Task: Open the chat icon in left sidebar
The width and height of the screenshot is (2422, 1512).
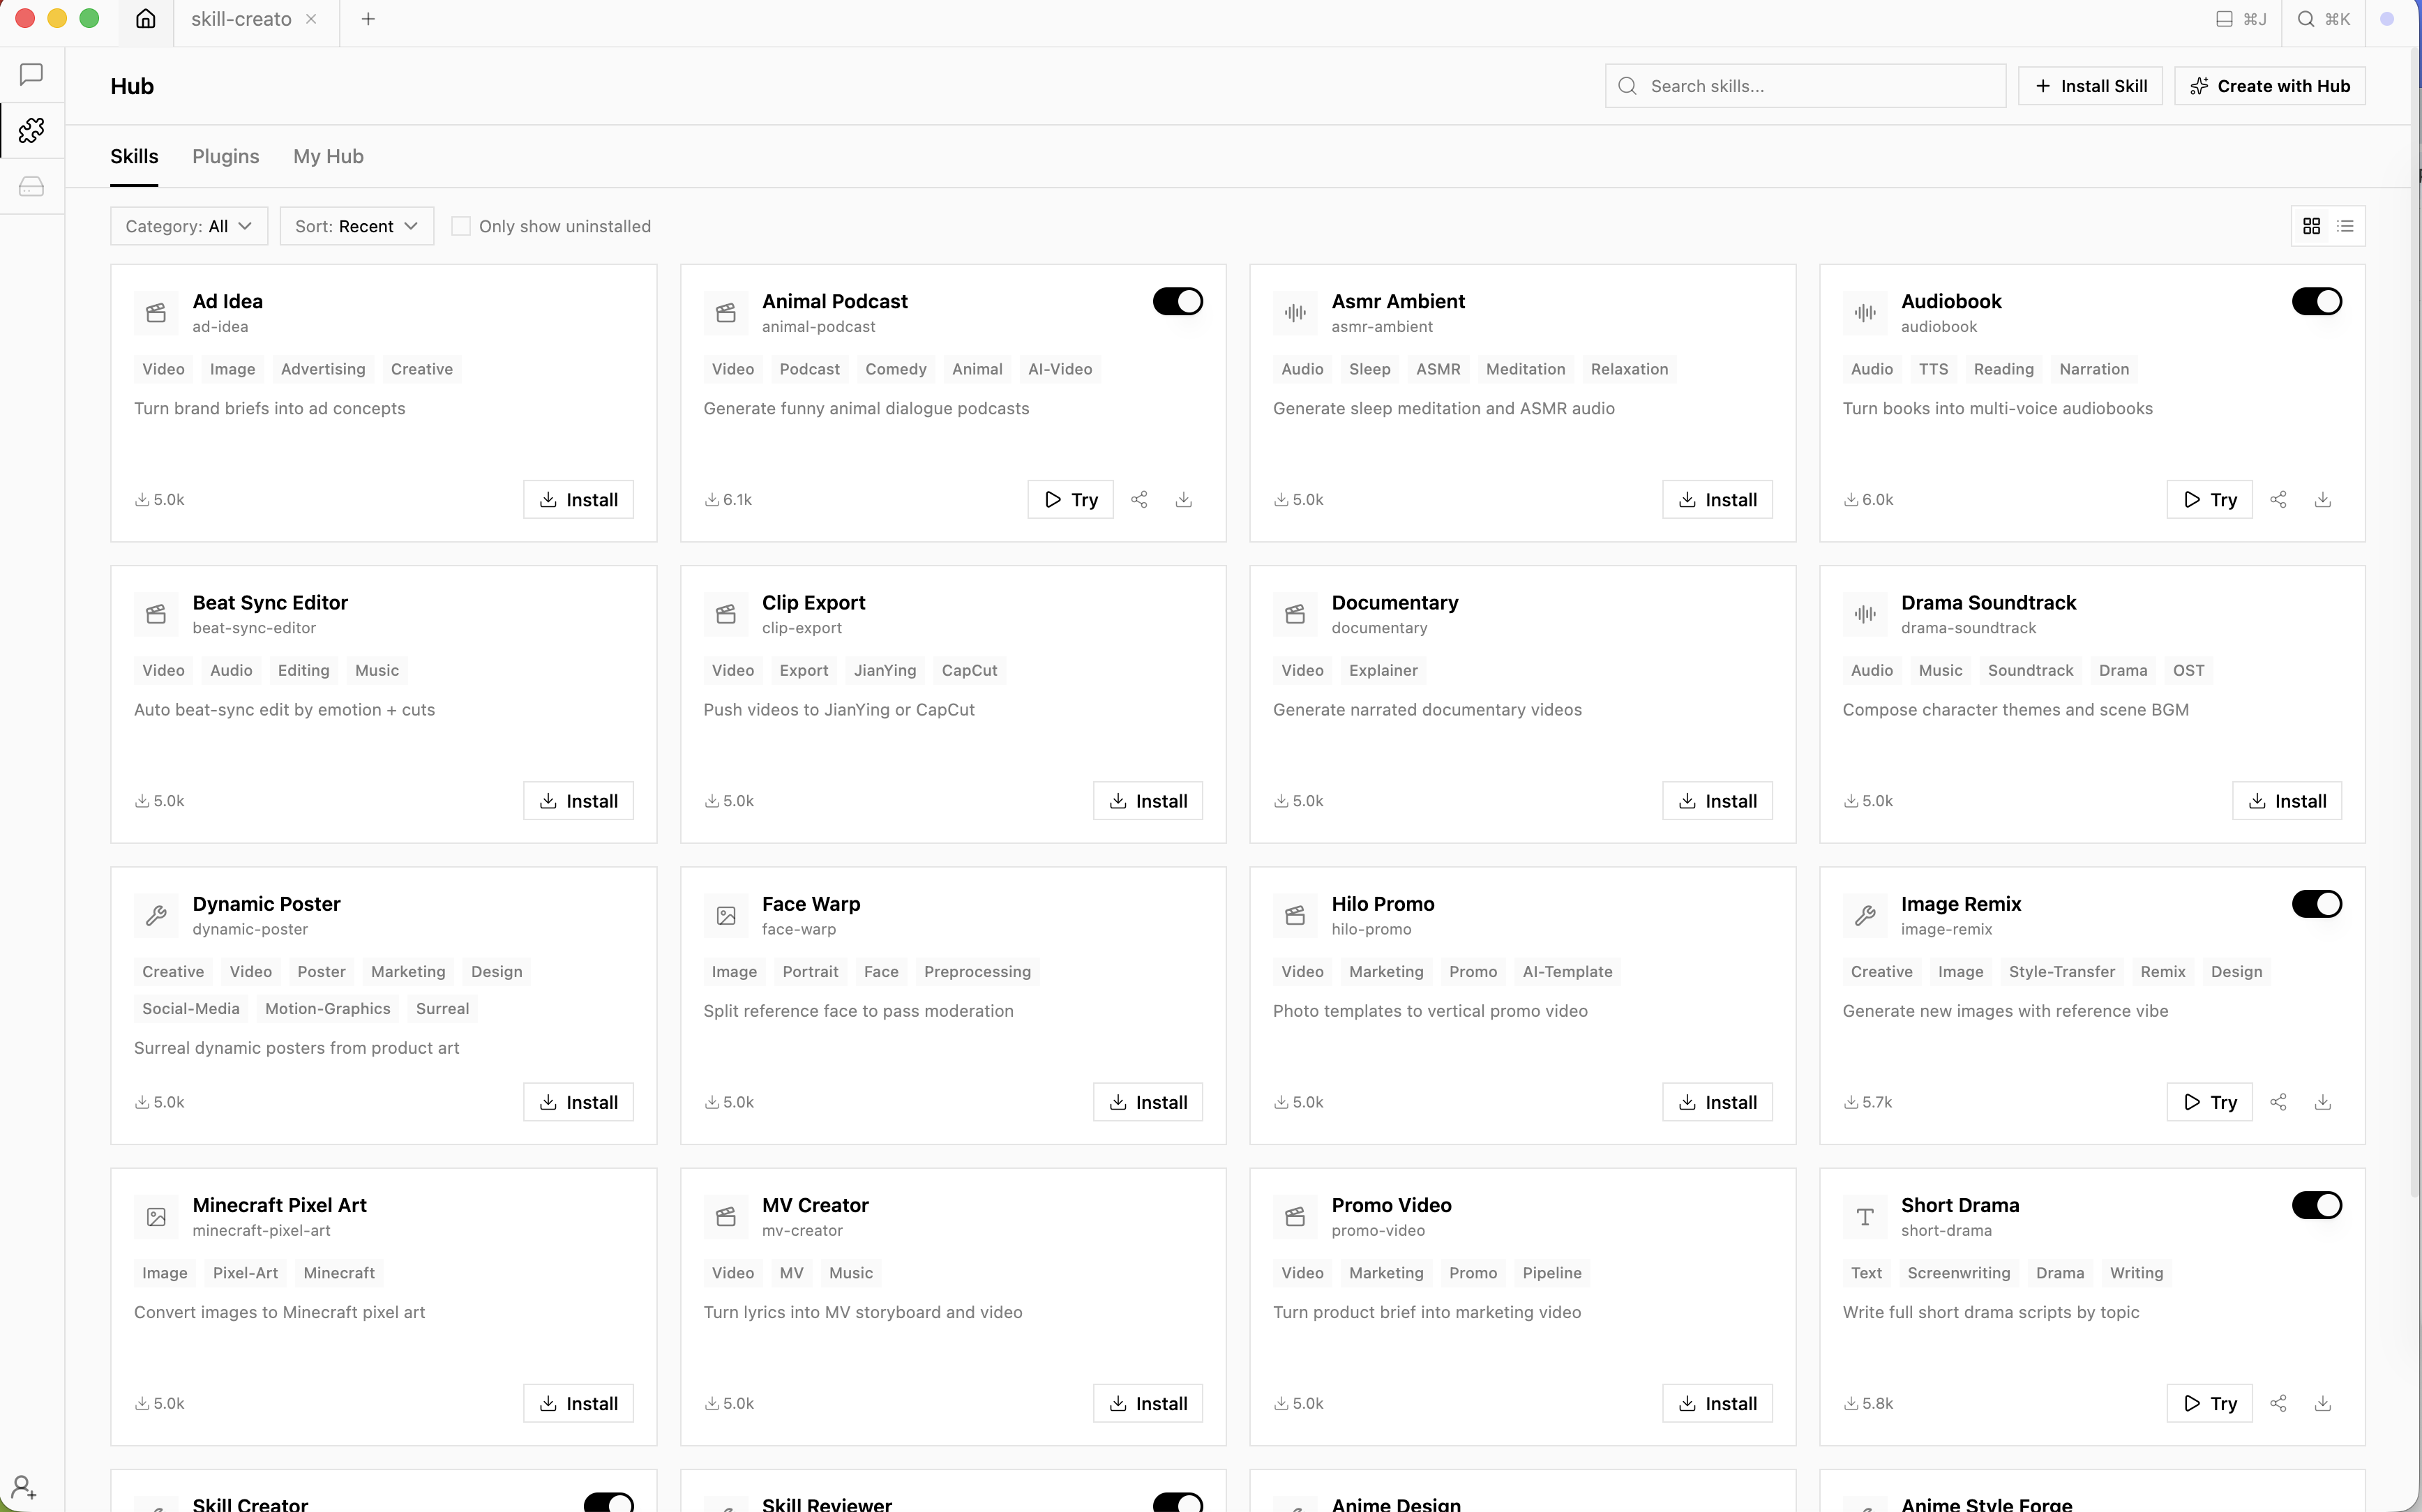Action: pyautogui.click(x=31, y=74)
